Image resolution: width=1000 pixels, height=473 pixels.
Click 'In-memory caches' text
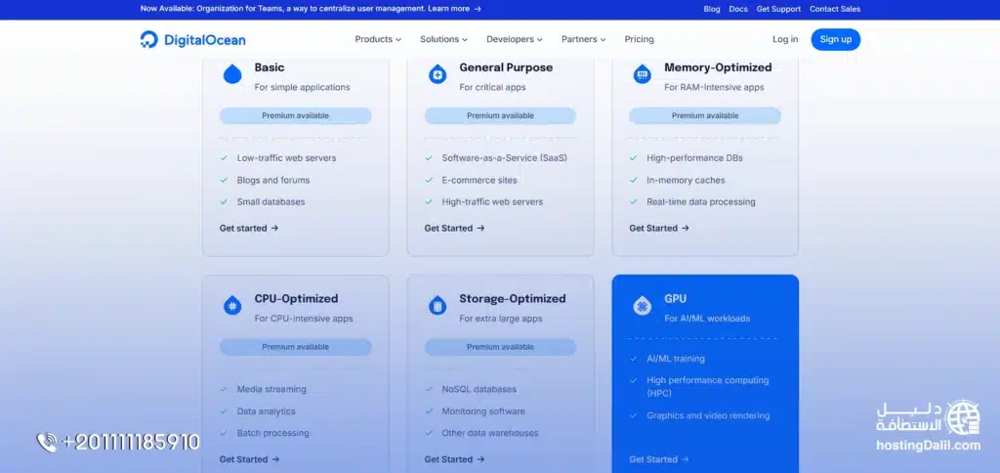[686, 180]
